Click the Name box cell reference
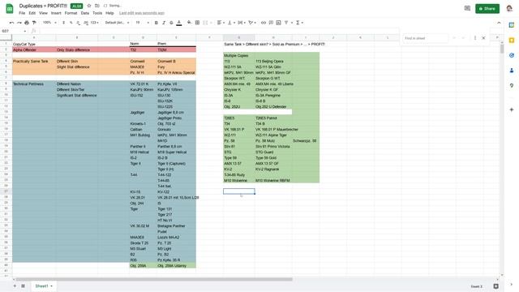This screenshot has width=519, height=292. 14,31
